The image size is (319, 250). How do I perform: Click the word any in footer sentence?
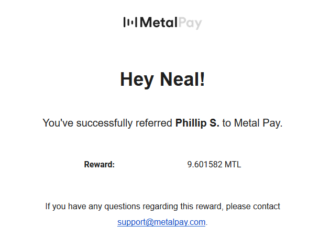tap(95, 207)
